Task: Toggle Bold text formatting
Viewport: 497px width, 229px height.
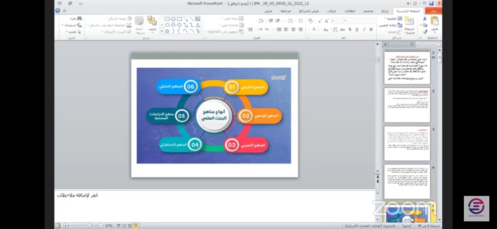Action: point(371,30)
